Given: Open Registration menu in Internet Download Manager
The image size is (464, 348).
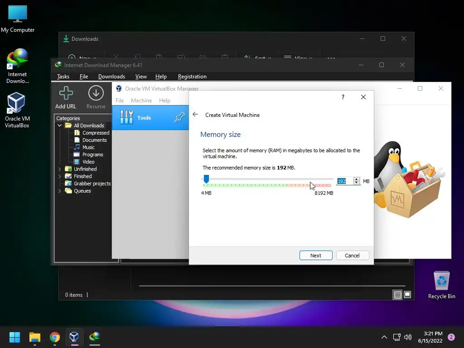Looking at the screenshot, I should click(x=192, y=76).
